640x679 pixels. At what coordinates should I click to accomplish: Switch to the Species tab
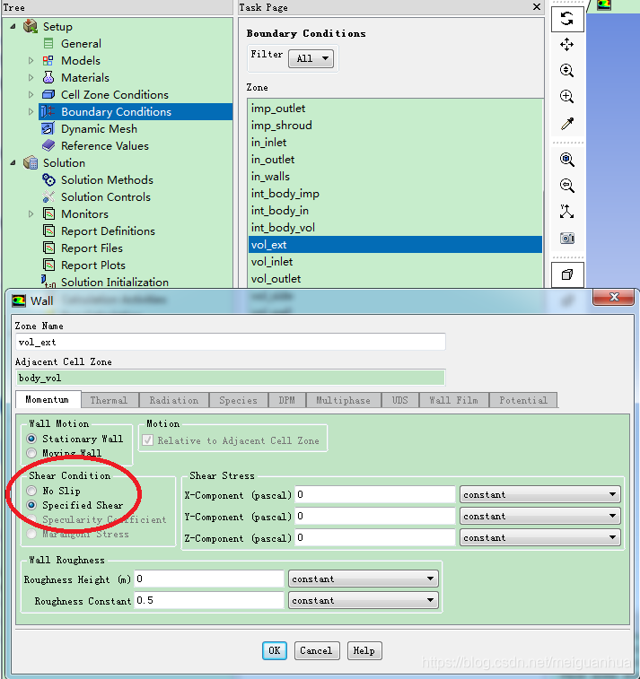(239, 400)
